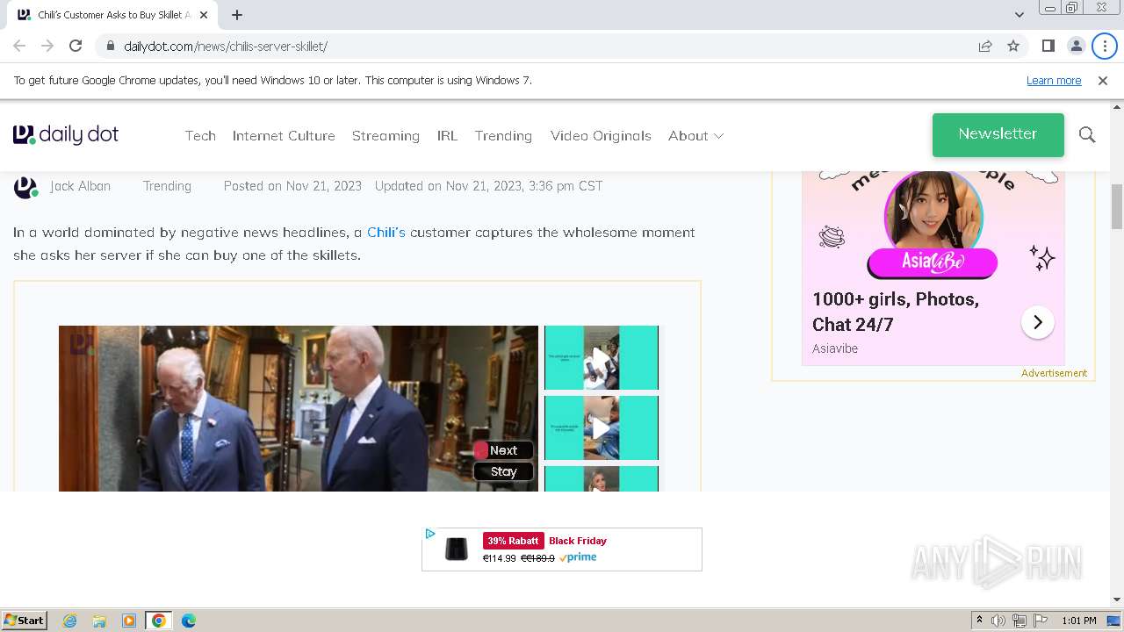Open the browser side panel

tap(1048, 46)
